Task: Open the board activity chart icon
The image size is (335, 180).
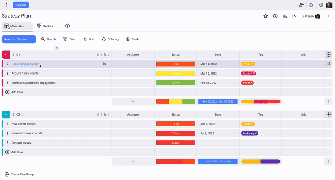Action: click(295, 16)
